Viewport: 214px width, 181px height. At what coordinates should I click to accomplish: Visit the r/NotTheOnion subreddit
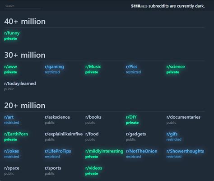click(x=141, y=151)
